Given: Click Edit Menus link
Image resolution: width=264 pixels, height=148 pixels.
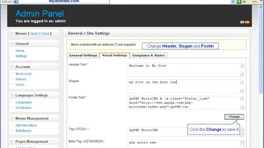Looking at the screenshot, I should [x=24, y=131].
